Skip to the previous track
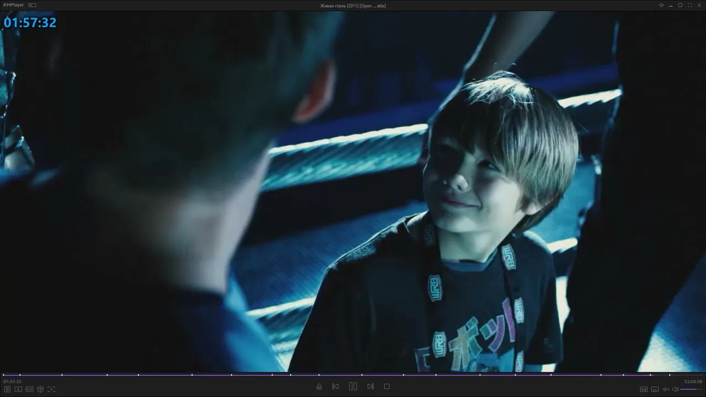 tap(335, 387)
